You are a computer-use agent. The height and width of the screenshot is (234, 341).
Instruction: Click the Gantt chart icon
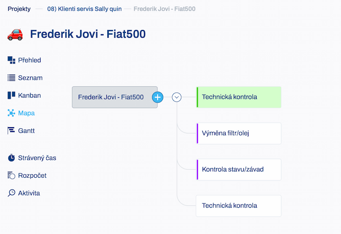11,131
